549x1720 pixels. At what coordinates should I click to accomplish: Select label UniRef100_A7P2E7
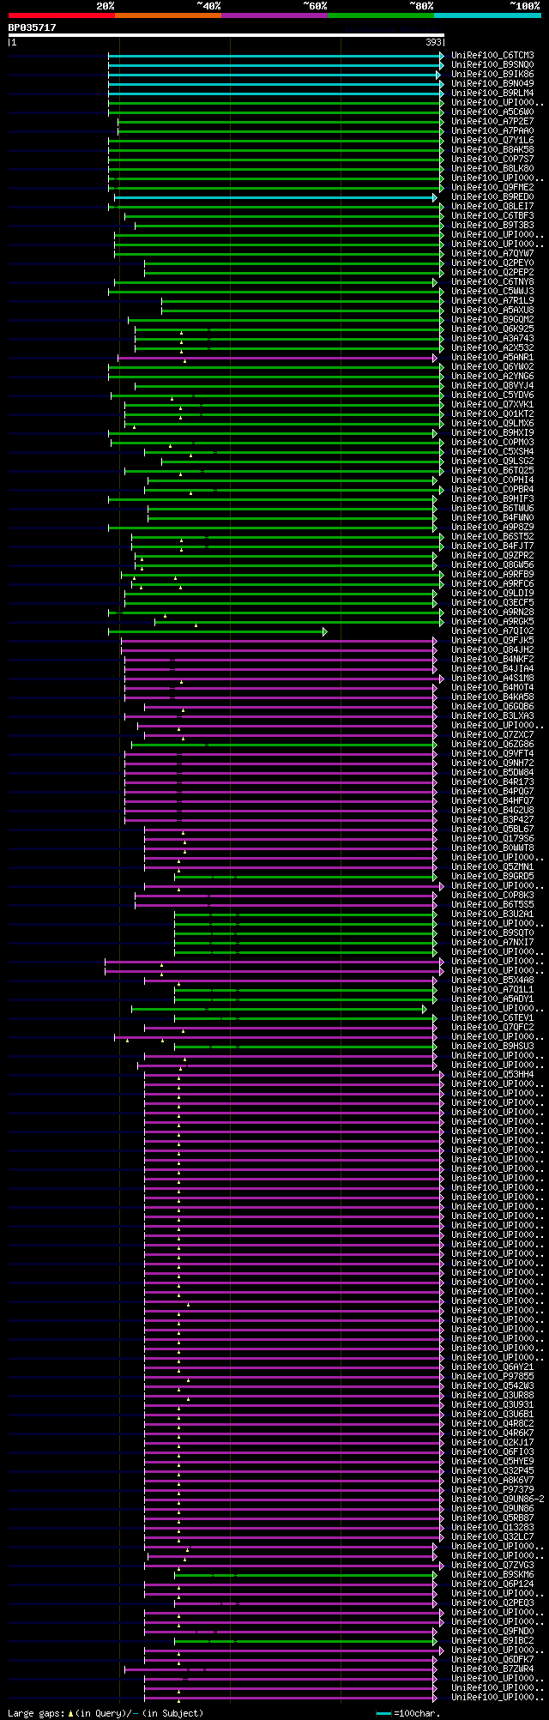[492, 121]
